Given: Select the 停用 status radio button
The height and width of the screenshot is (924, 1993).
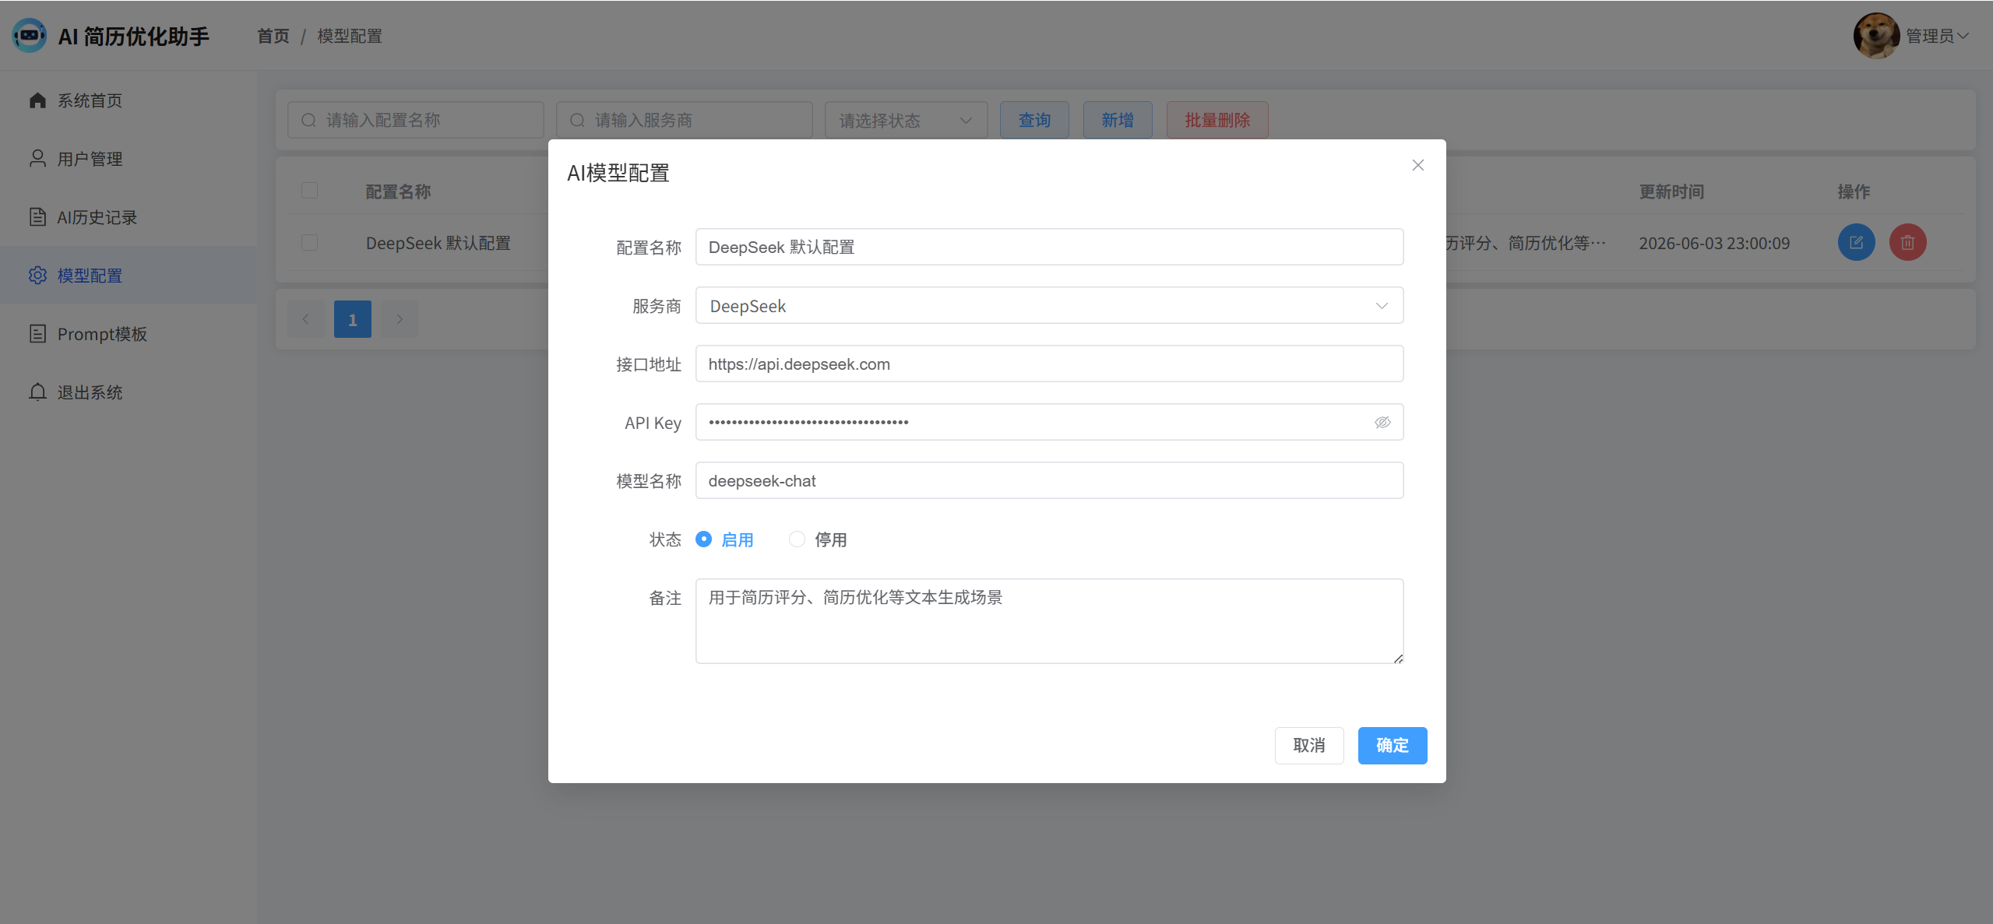Looking at the screenshot, I should tap(797, 539).
